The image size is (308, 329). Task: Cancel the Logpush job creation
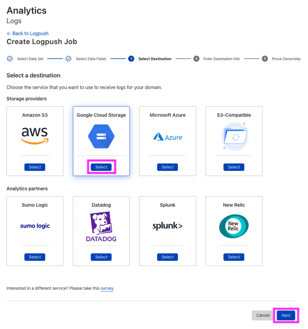pos(262,315)
